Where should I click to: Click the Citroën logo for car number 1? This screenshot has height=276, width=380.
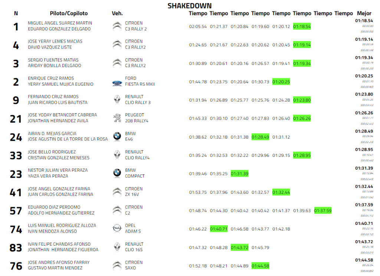point(117,26)
